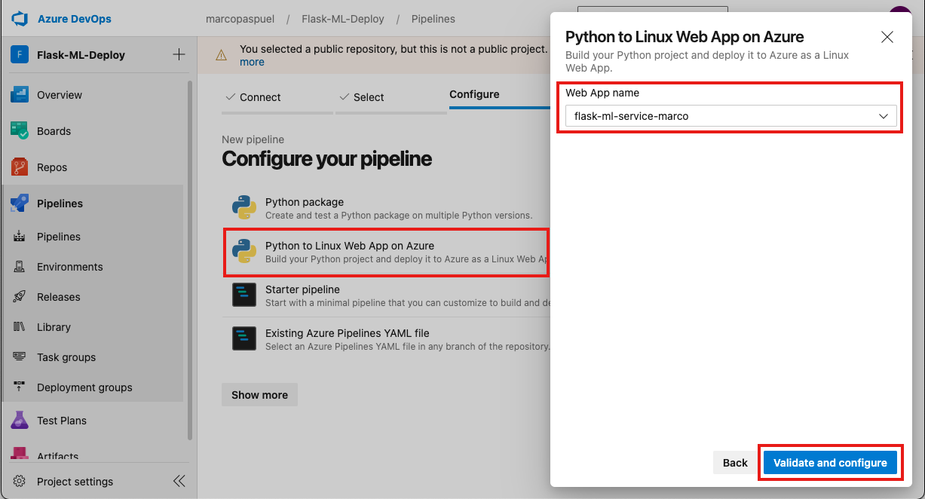
Task: Open Project settings link
Action: 75,482
